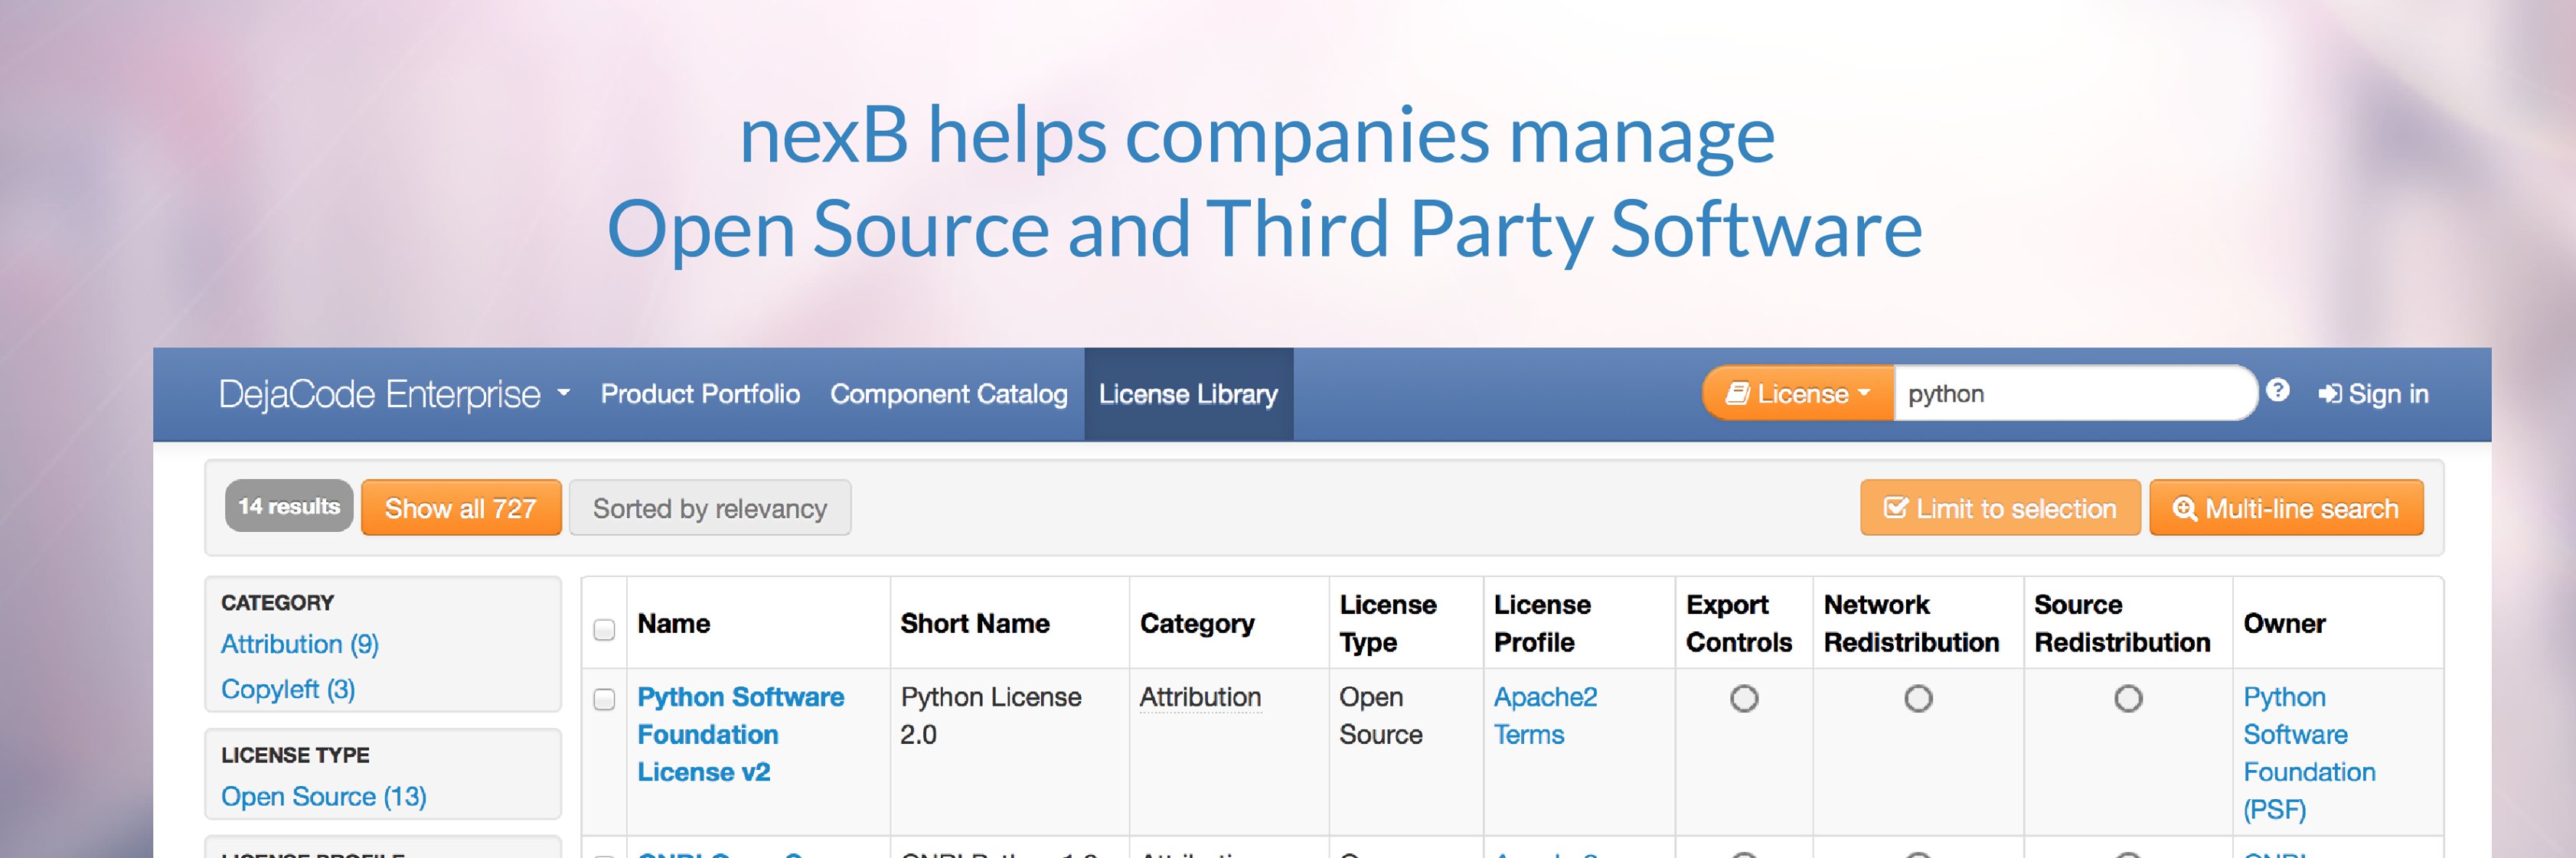Open Multi-line search
Image resolution: width=2576 pixels, height=858 pixels.
2286,508
